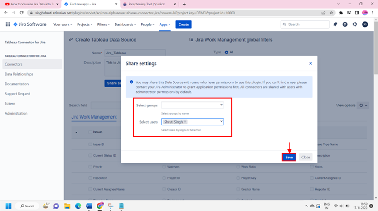Open a new browser tab
This screenshot has width=378, height=211.
click(x=184, y=4)
